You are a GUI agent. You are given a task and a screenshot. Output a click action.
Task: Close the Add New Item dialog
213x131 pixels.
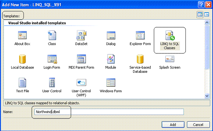click(x=208, y=5)
